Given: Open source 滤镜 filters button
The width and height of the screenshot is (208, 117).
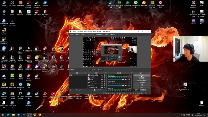Looking at the screenshot, I should [100, 70].
